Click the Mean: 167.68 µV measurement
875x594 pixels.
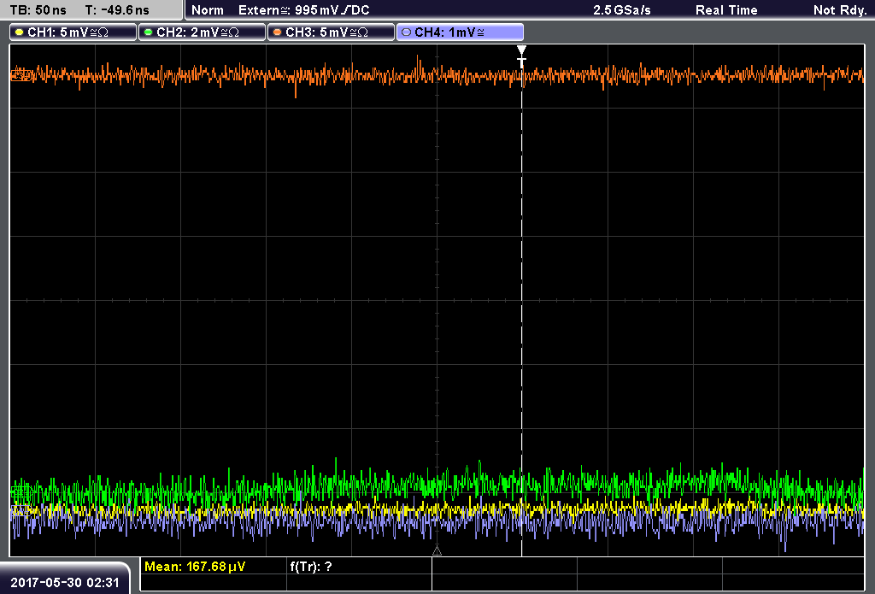pos(195,567)
